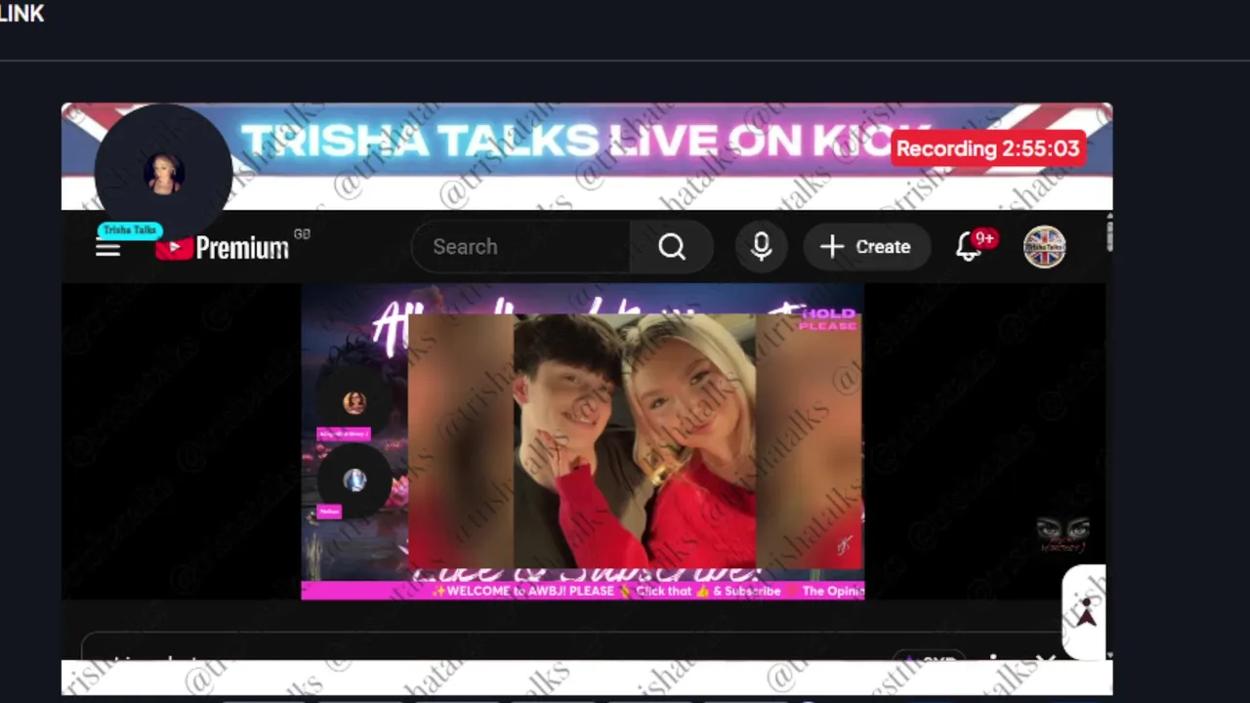Click the lower participant avatar in stream

pyautogui.click(x=354, y=479)
